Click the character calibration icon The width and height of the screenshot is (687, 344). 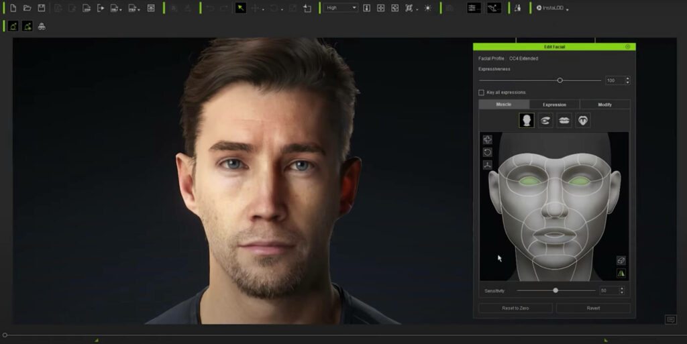point(518,8)
